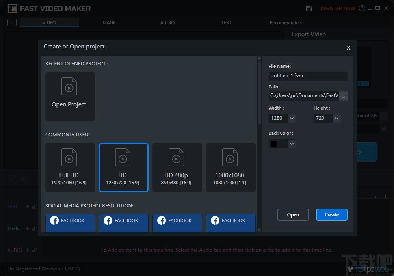The height and width of the screenshot is (276, 394).
Task: Choose the Full HD 1920x1080 preset
Action: [70, 167]
